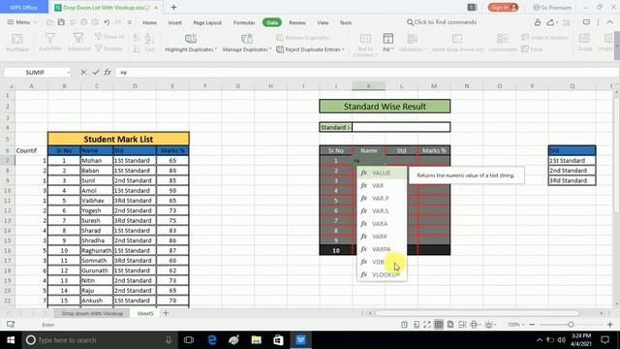The image size is (620, 349).
Task: Click zoom in plus icon
Action: tap(609, 325)
